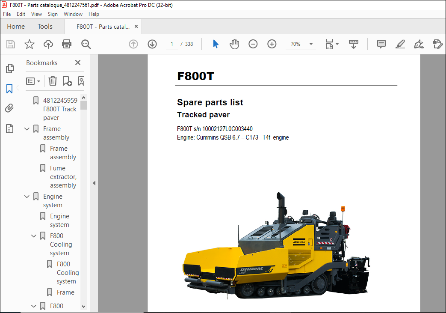Collapse the Engine system parent bookmark

(x=27, y=197)
